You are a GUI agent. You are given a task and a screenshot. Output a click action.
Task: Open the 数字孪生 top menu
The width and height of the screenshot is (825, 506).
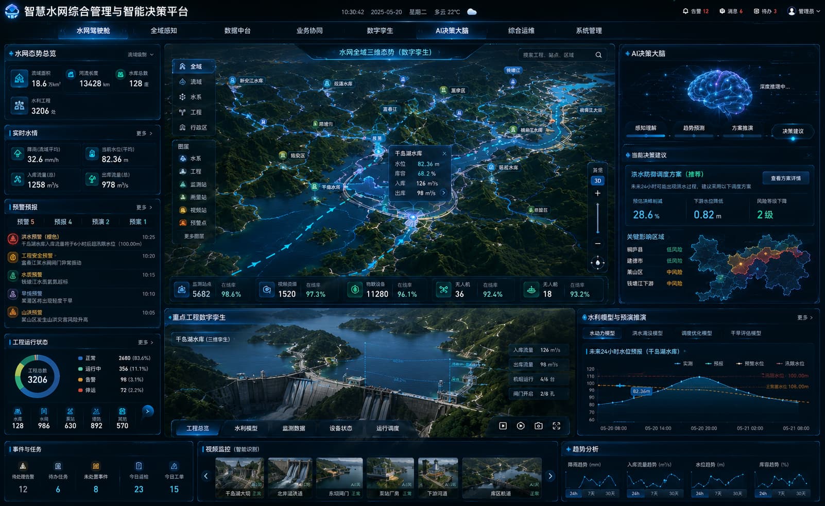(x=380, y=31)
